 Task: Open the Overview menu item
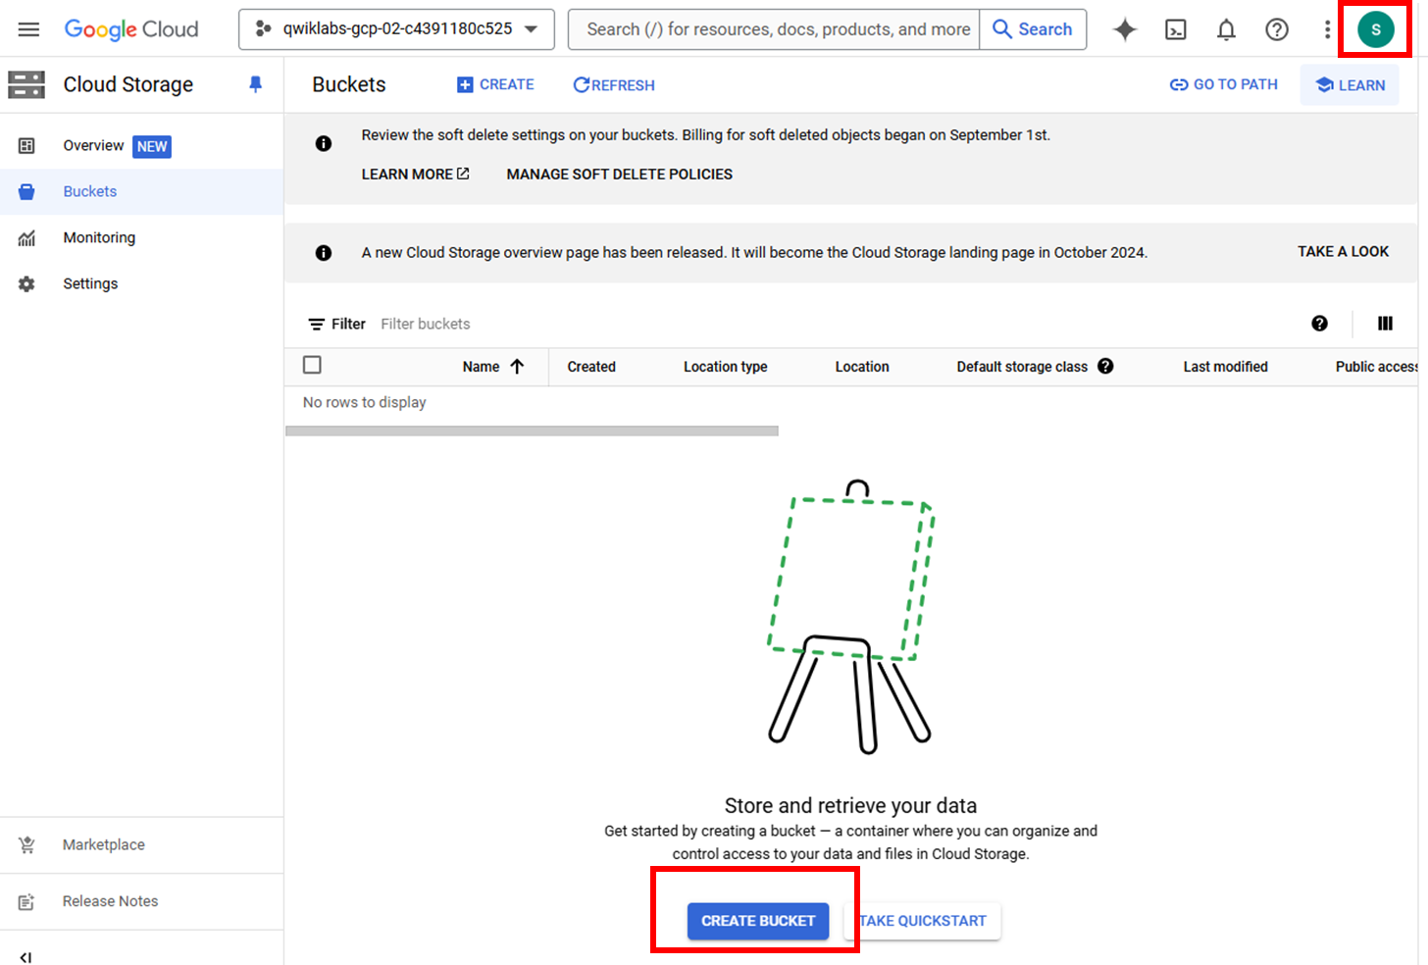[x=93, y=145]
